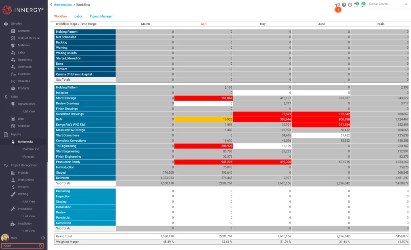Open the help question mark icon
411x250 pixels.
point(344,5)
